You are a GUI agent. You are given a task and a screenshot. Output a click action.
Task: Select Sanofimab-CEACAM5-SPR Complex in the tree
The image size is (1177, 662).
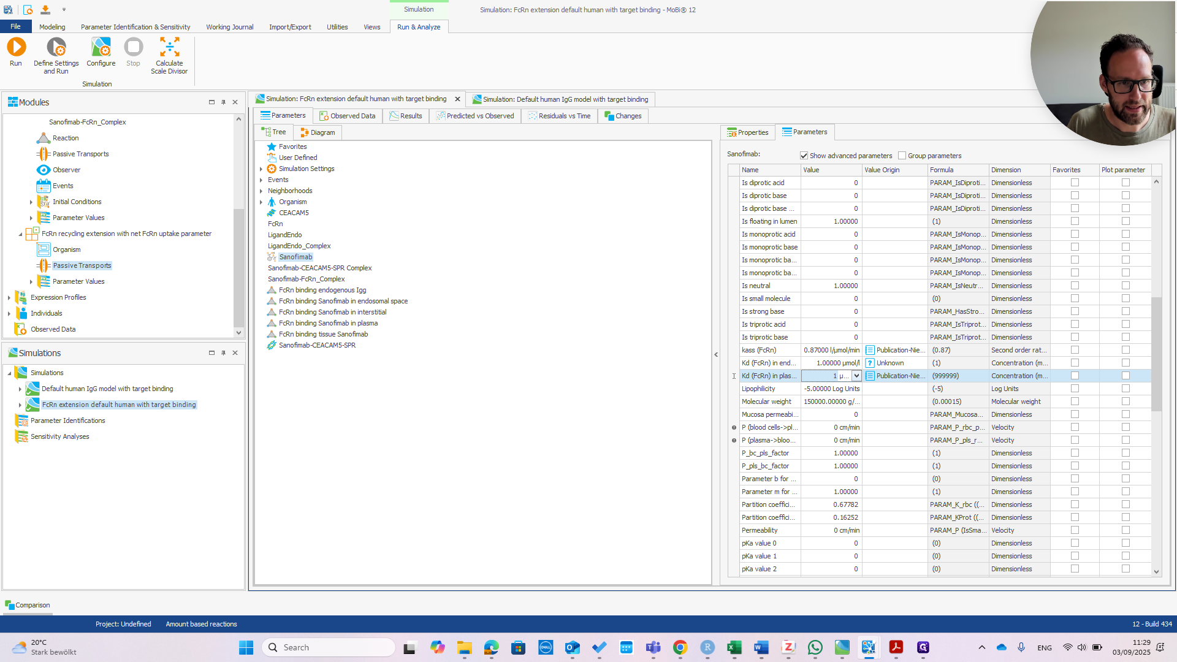coord(319,268)
